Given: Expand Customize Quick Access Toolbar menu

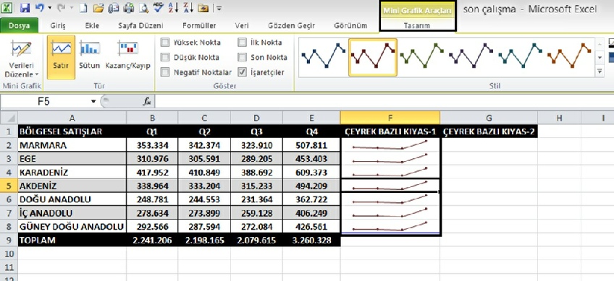Looking at the screenshot, I should [x=219, y=8].
